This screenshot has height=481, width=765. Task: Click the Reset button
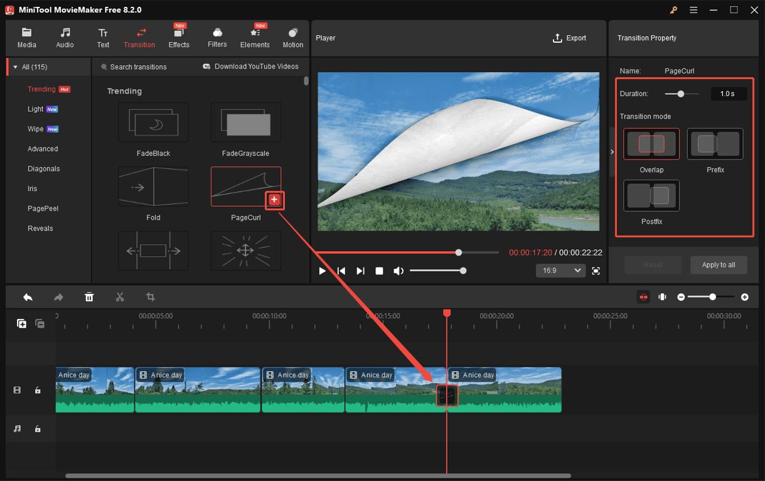(x=653, y=265)
